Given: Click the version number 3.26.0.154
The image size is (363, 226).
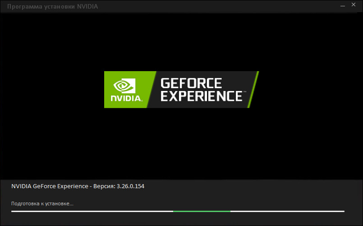Looking at the screenshot, I should 130,186.
